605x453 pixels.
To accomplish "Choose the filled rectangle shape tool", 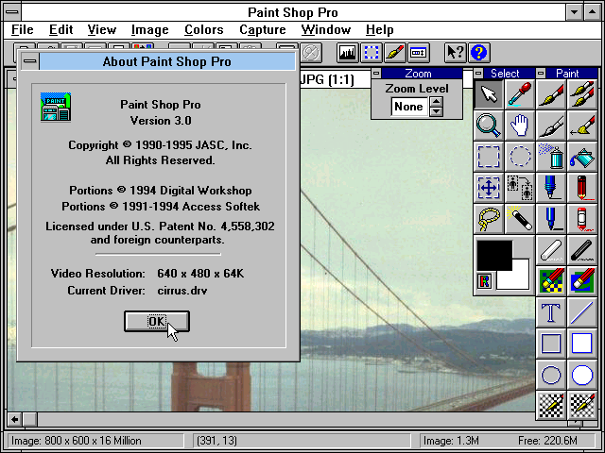I will pos(582,344).
